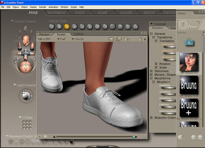Click the Face camera head icon
The image size is (205, 148).
(x=26, y=29)
